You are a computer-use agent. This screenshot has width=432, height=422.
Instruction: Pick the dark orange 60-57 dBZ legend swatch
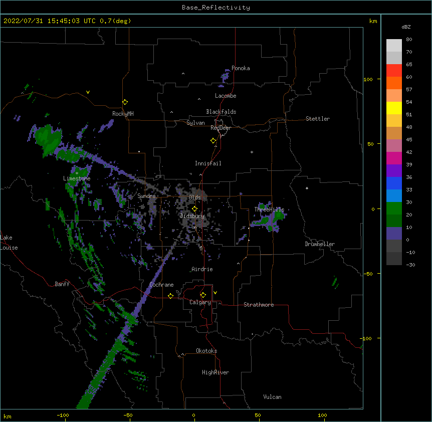pyautogui.click(x=394, y=83)
